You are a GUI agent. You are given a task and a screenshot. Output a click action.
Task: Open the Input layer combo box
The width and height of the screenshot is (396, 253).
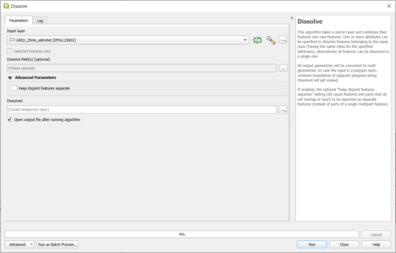click(x=128, y=40)
